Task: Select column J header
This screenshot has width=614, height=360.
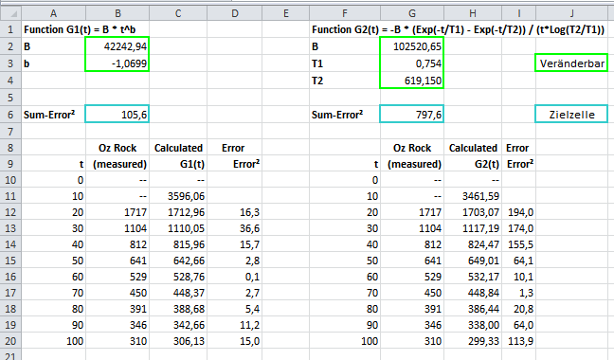Action: (571, 13)
